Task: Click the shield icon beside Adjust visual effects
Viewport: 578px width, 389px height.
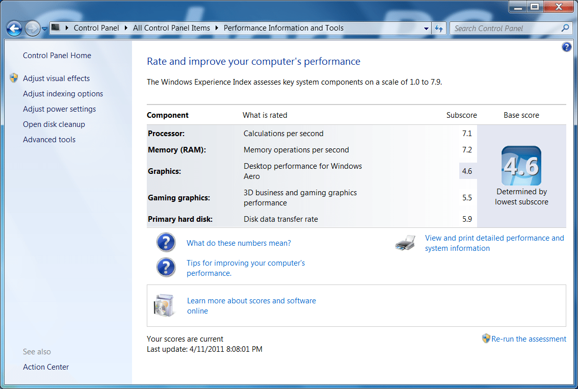Action: [x=14, y=78]
